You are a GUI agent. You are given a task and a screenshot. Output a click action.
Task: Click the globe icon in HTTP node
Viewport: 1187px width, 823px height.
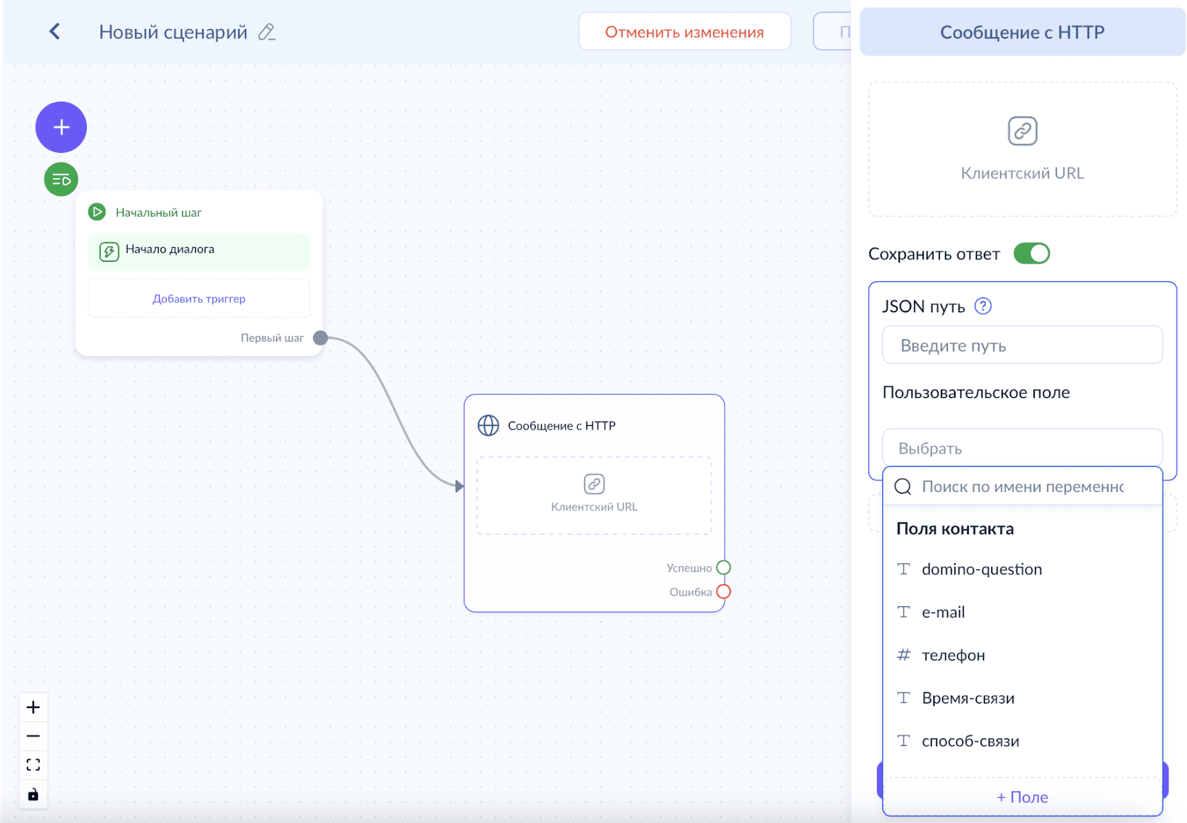coord(488,425)
